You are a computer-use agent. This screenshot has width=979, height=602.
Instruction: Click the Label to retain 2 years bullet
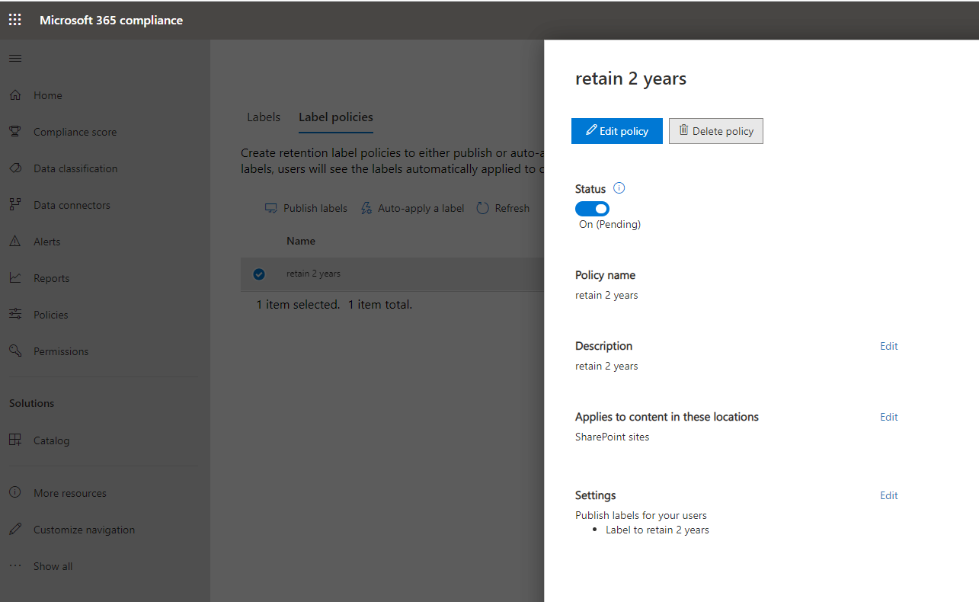coord(657,530)
